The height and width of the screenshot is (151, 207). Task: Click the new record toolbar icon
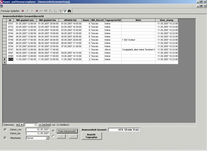tap(41, 11)
